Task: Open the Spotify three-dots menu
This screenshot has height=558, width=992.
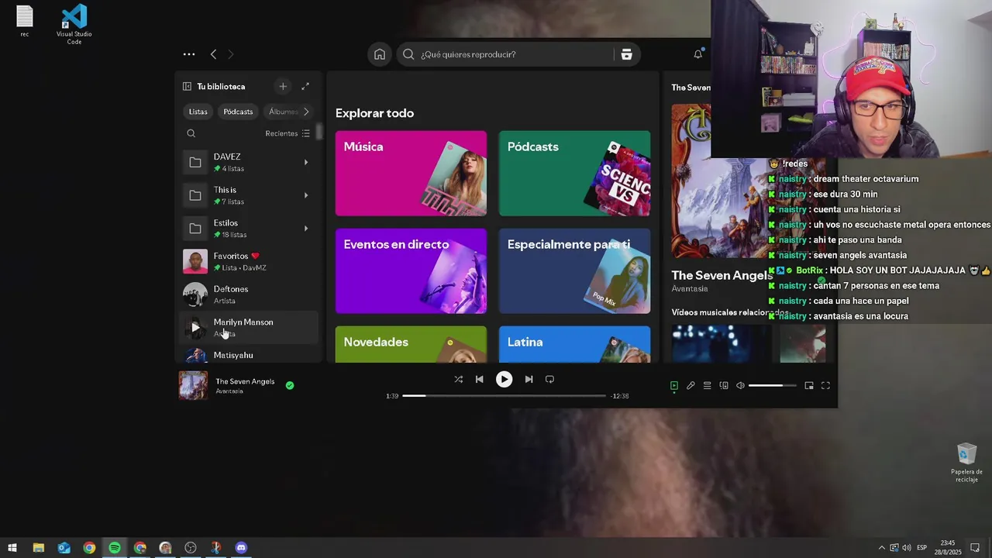Action: 189,54
